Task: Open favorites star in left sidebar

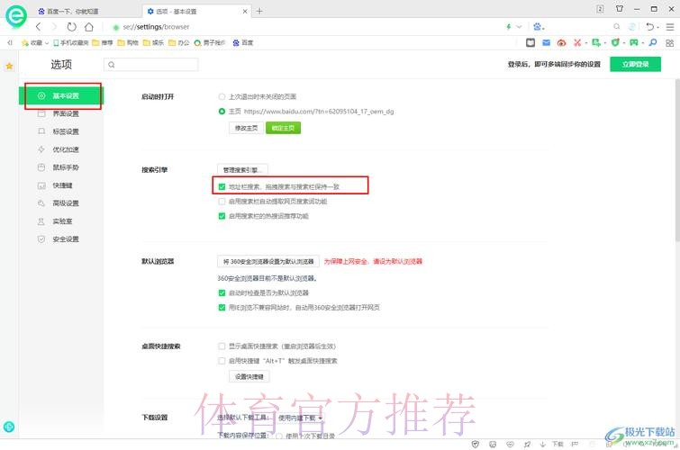Action: pyautogui.click(x=10, y=67)
